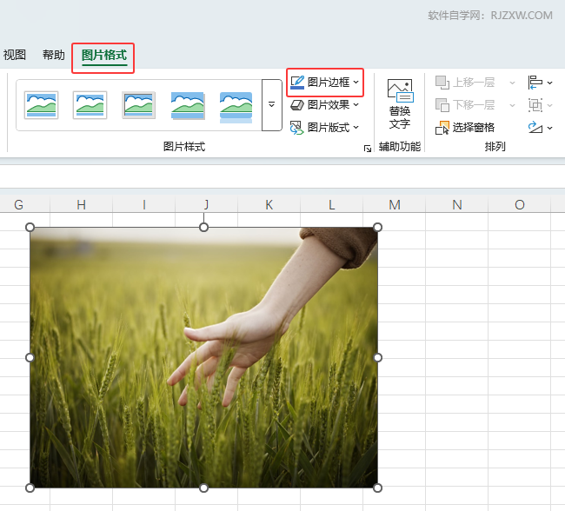Select column J header
This screenshot has width=565, height=511.
207,205
